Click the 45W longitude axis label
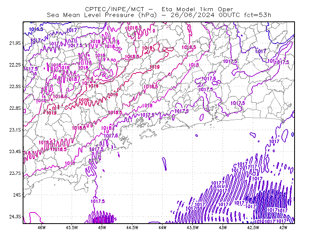This screenshot has width=318, height=245. [102, 228]
